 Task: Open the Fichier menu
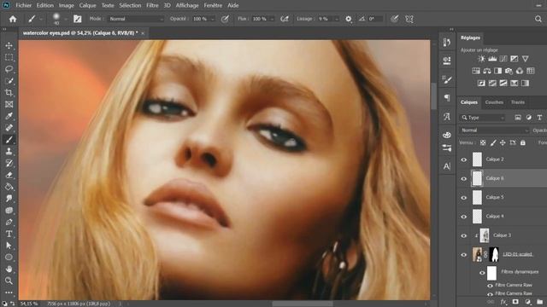23,6
